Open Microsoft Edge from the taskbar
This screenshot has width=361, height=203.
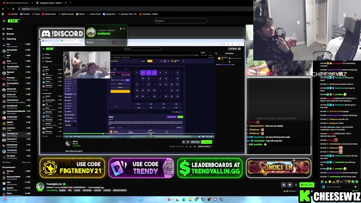point(184,200)
